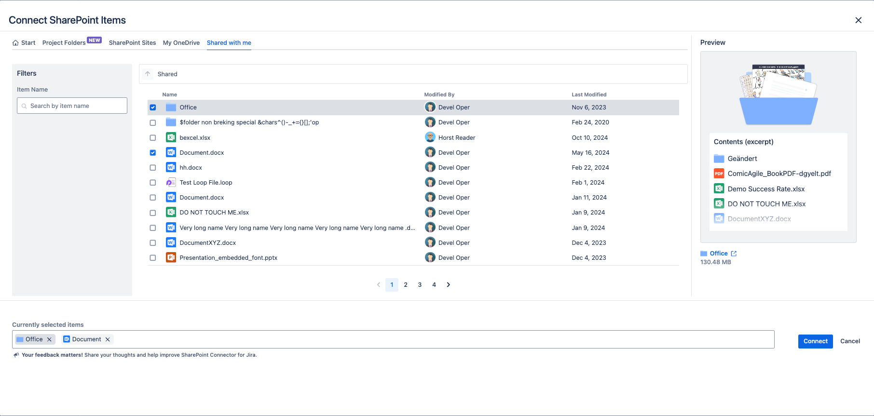Remove the Office chip from selected items
The width and height of the screenshot is (874, 416).
pos(49,339)
